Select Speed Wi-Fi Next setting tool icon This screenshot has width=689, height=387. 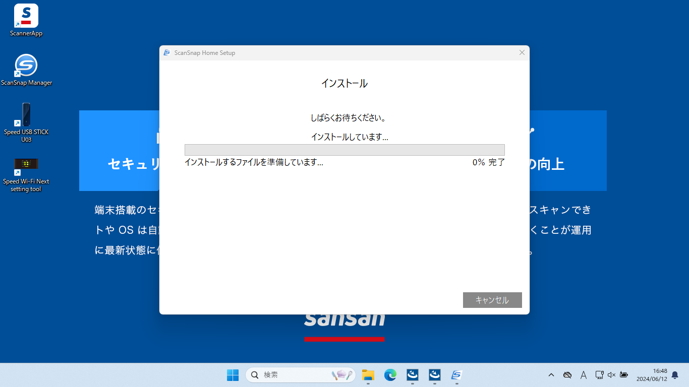pos(26,174)
